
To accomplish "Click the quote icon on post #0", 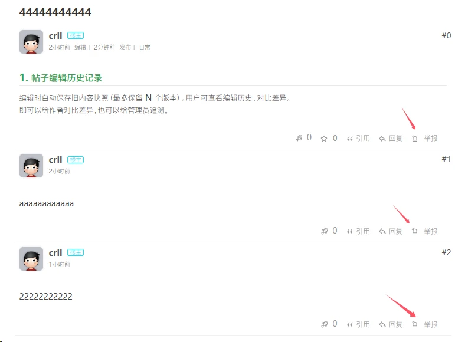I will (x=350, y=139).
